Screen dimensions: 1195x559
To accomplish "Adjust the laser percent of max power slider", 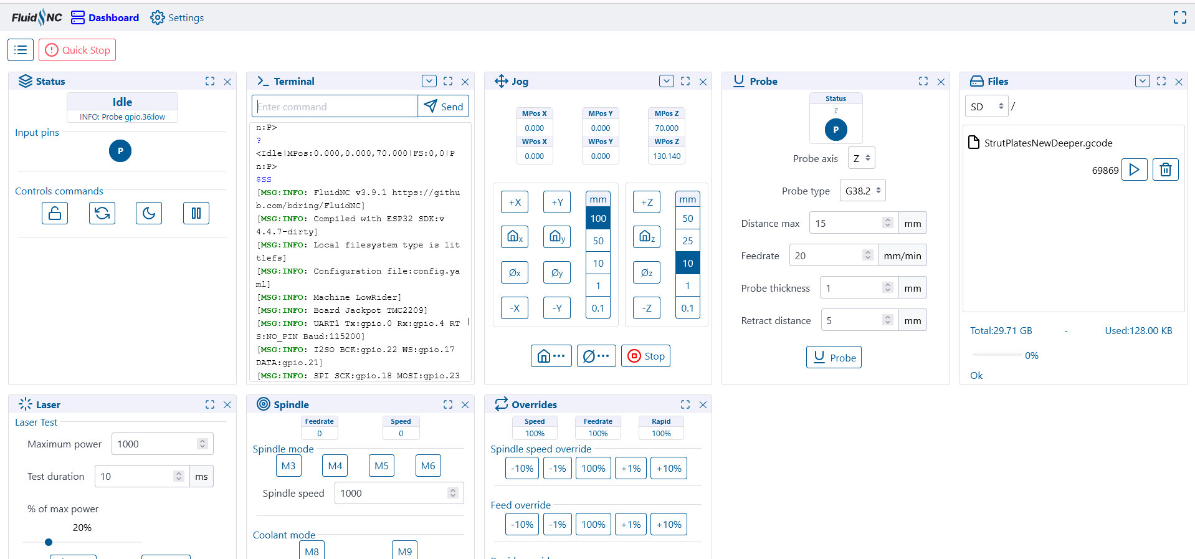I will pyautogui.click(x=49, y=542).
